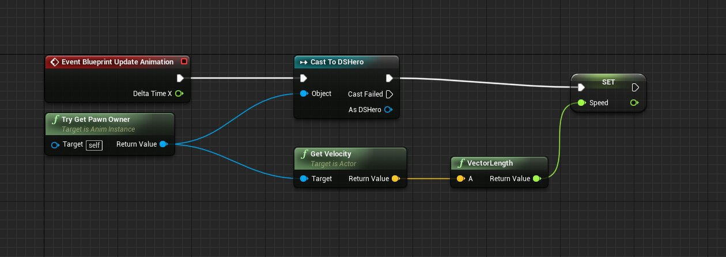Click the 'Target is Actor' subtitle

[x=332, y=164]
